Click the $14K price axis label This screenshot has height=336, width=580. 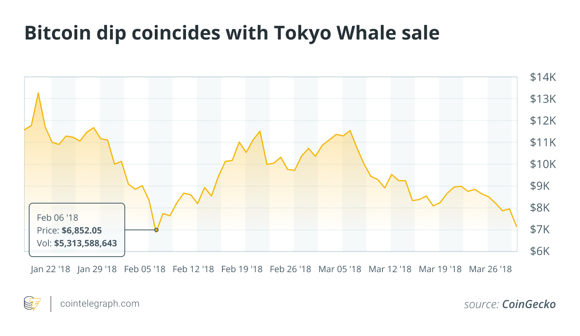click(x=543, y=77)
